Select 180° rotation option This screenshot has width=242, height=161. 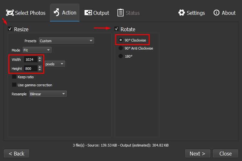121,56
